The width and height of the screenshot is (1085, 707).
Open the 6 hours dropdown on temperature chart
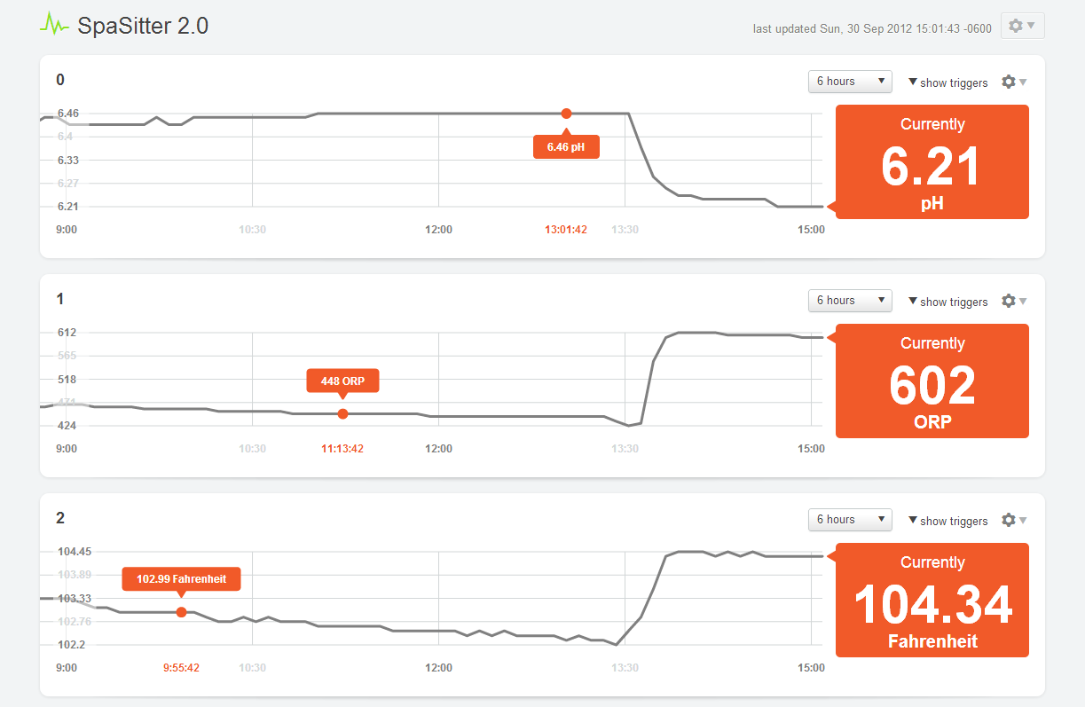849,519
